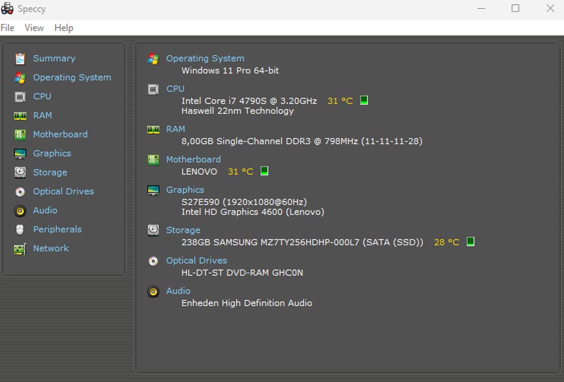Open the View menu

(x=34, y=28)
